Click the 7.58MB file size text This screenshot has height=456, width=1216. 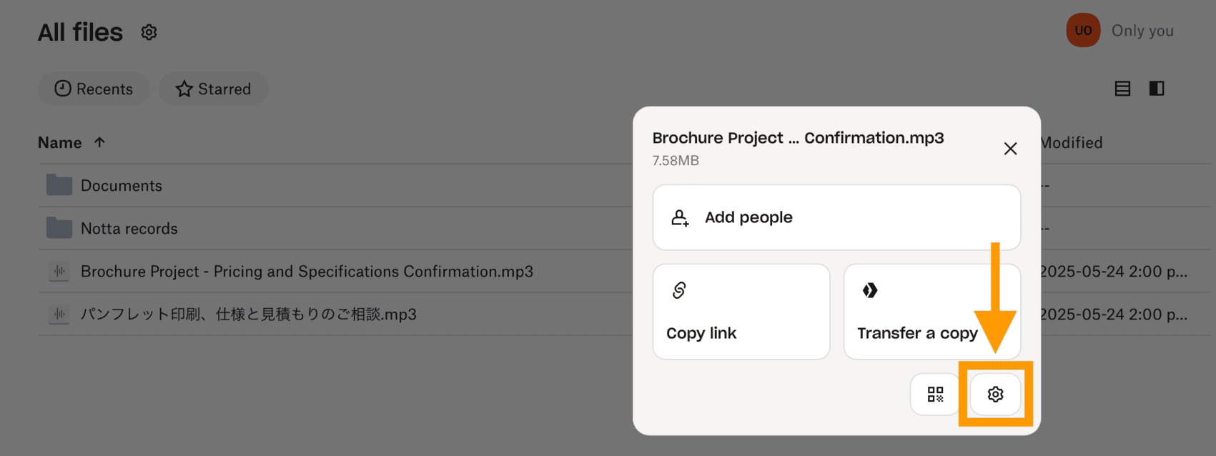click(x=676, y=161)
